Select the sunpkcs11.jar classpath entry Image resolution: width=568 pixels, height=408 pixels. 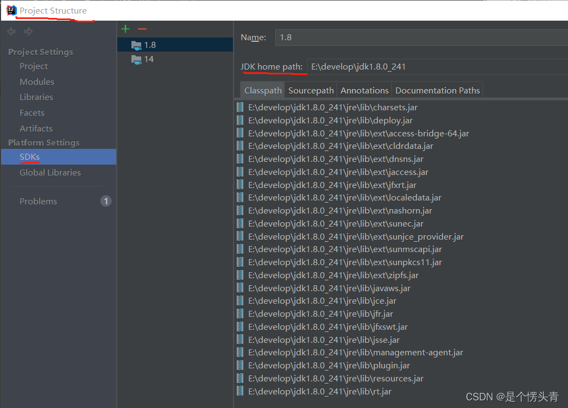[x=345, y=262]
